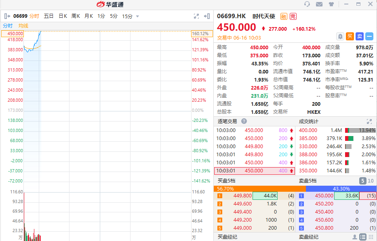Select the 日K chart tab
The height and width of the screenshot is (241, 377).
pyautogui.click(x=63, y=16)
